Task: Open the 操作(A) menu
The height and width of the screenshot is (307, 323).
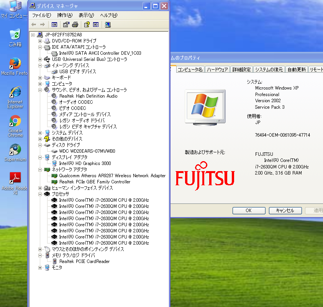Action: 65,15
